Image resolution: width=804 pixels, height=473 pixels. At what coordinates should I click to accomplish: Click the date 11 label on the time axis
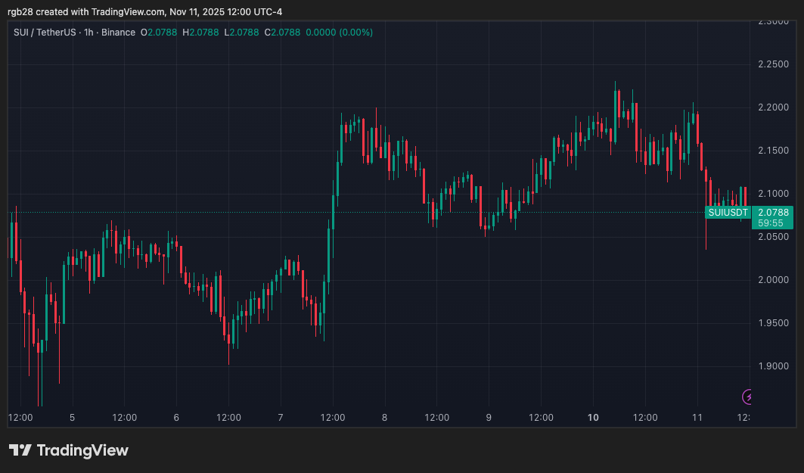[697, 418]
